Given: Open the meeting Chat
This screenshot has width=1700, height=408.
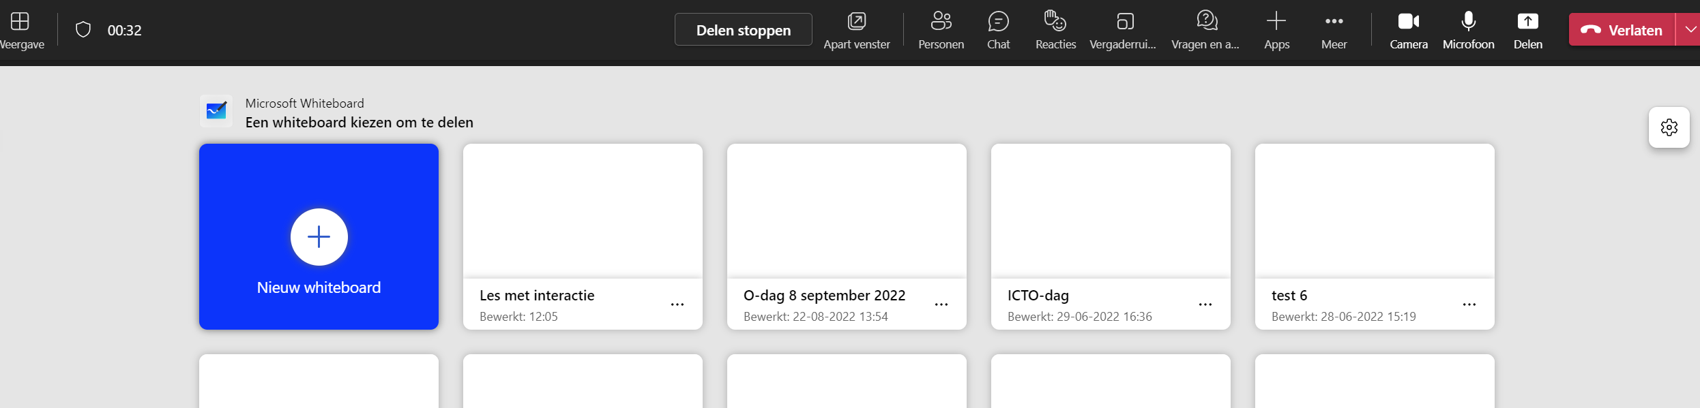Looking at the screenshot, I should (998, 30).
